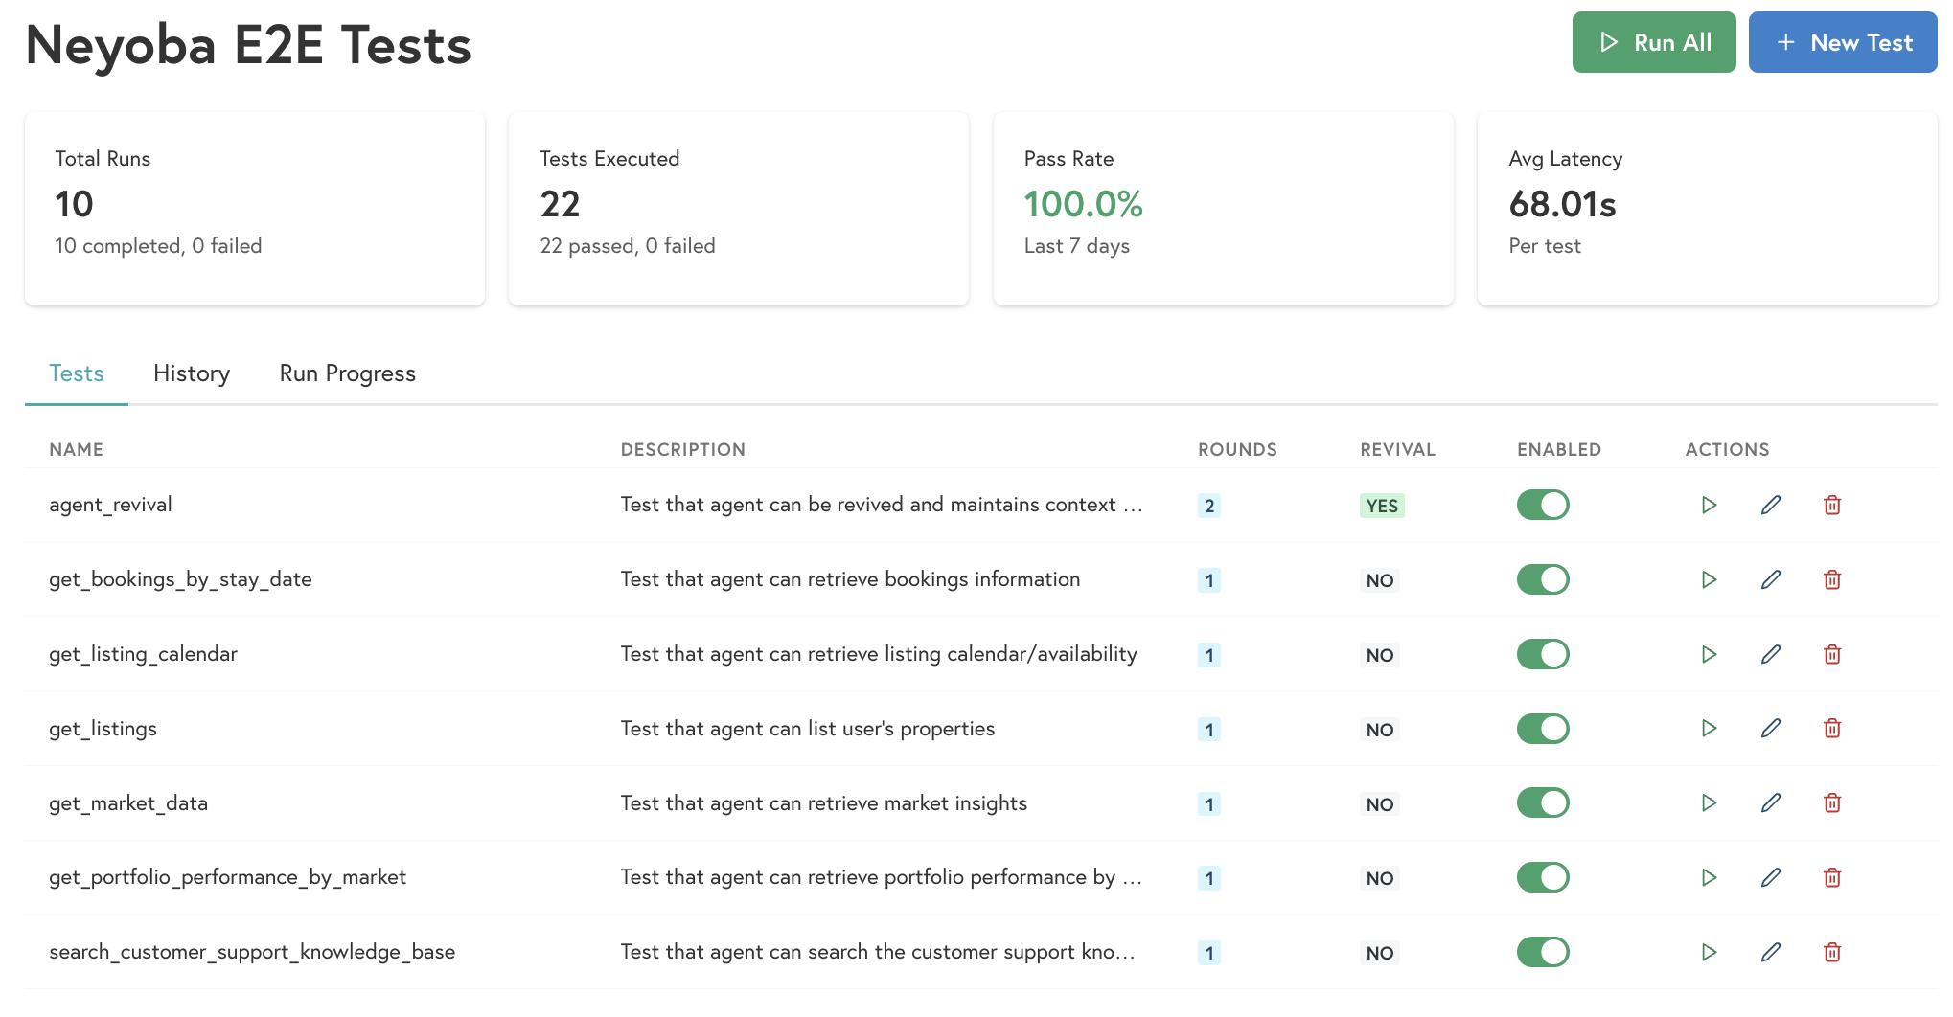1953x1017 pixels.
Task: Run the get_listings test
Action: coord(1709,729)
